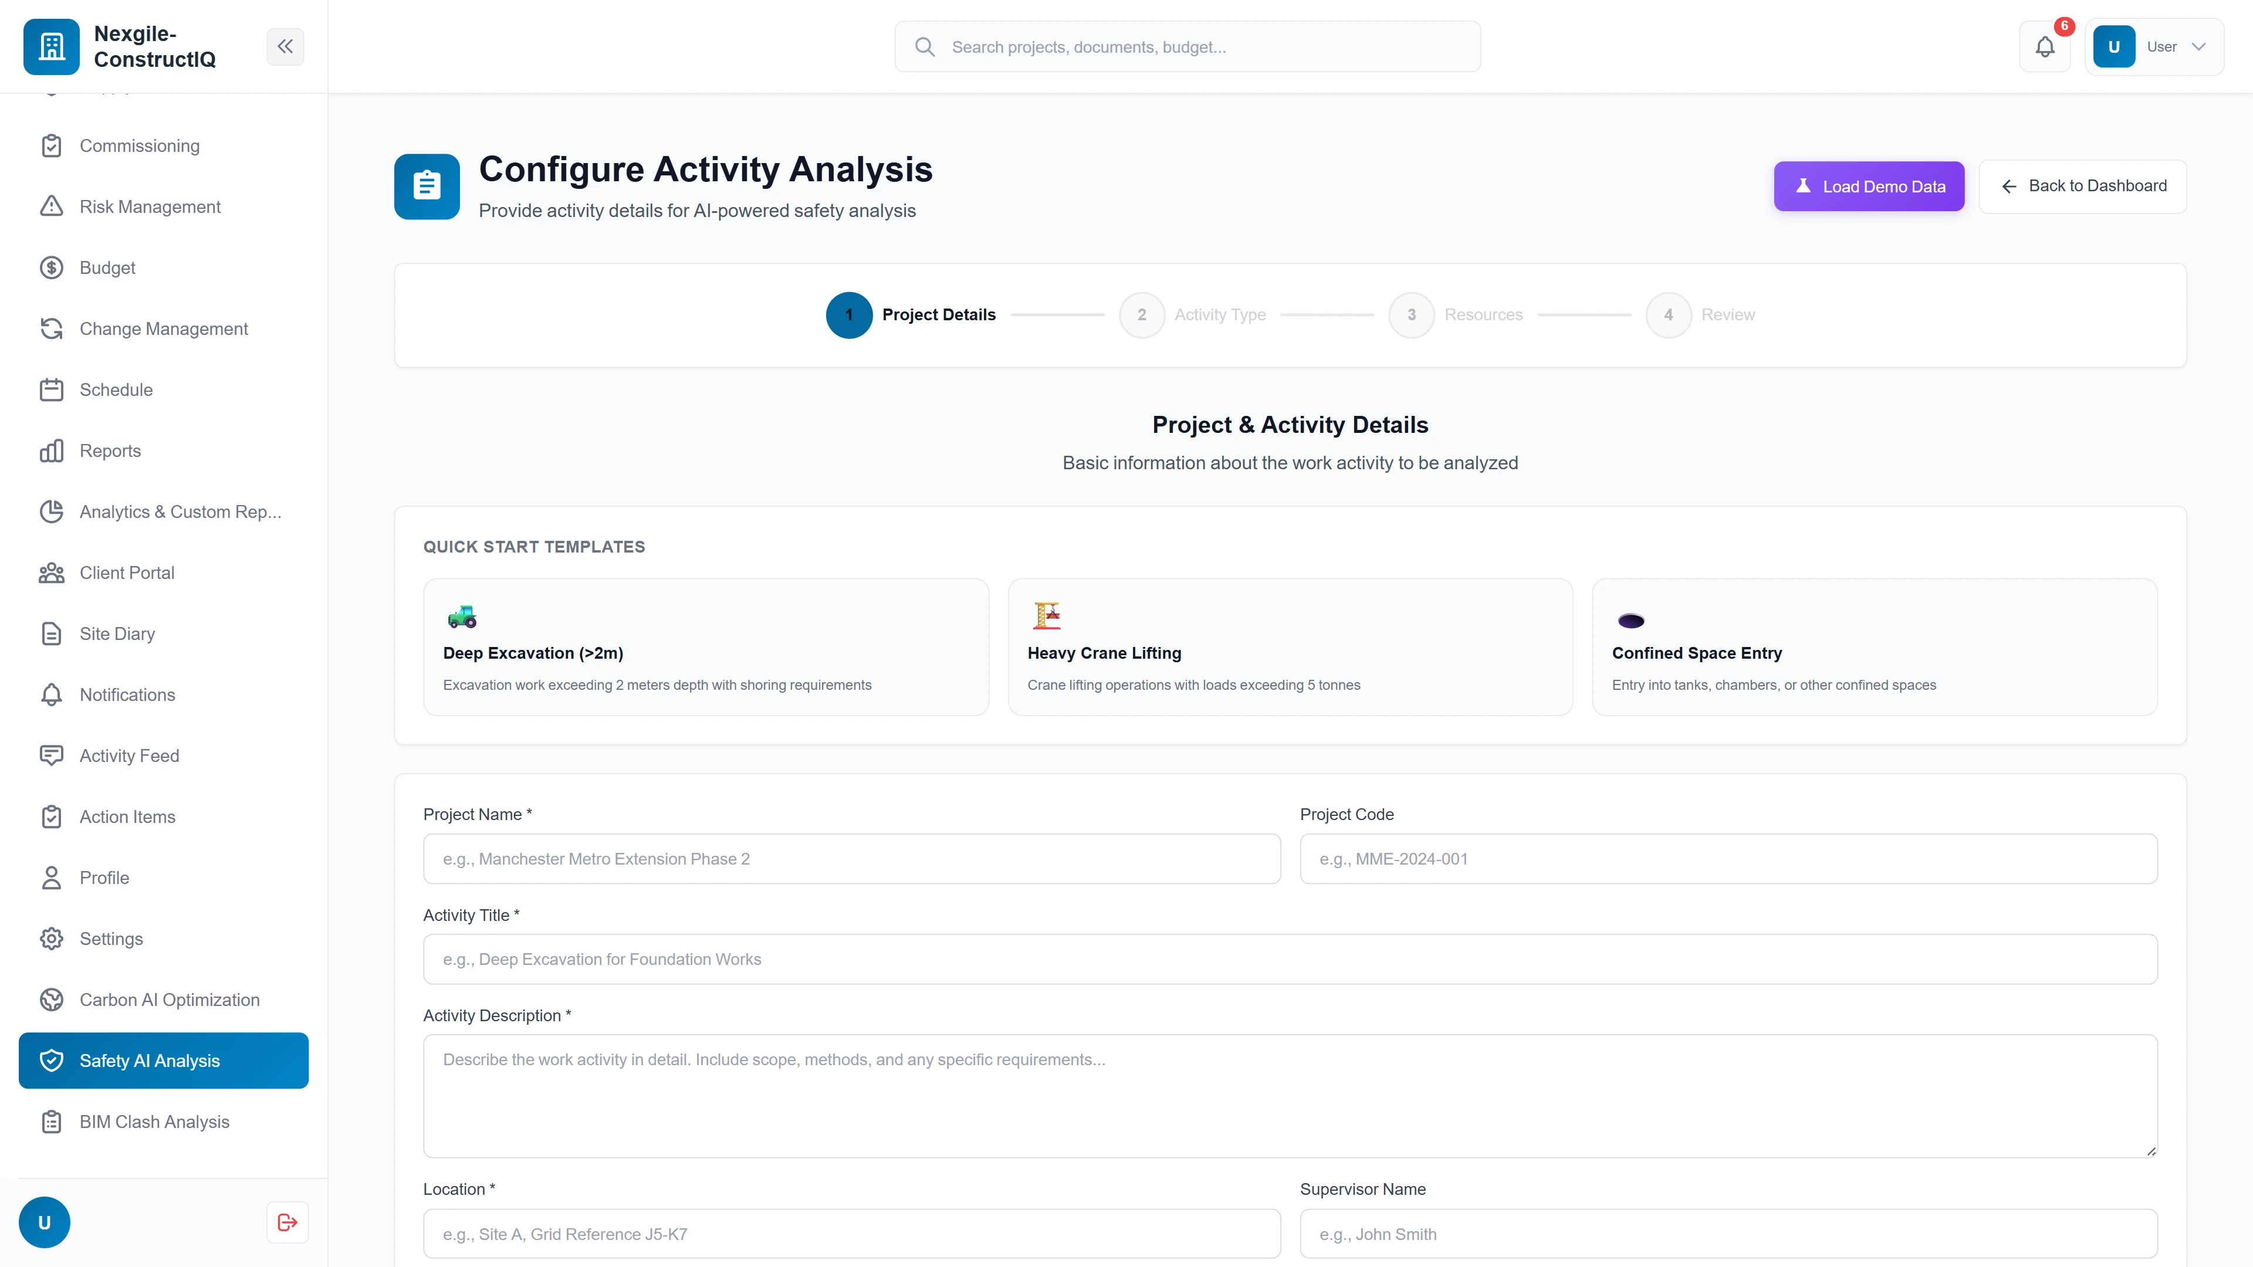This screenshot has height=1267, width=2253.
Task: Open the BIM Clash Analysis document icon
Action: [52, 1122]
